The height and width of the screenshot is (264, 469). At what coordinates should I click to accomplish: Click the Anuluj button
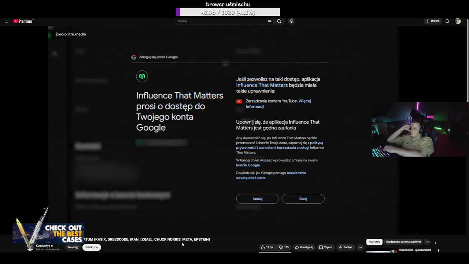(258, 199)
